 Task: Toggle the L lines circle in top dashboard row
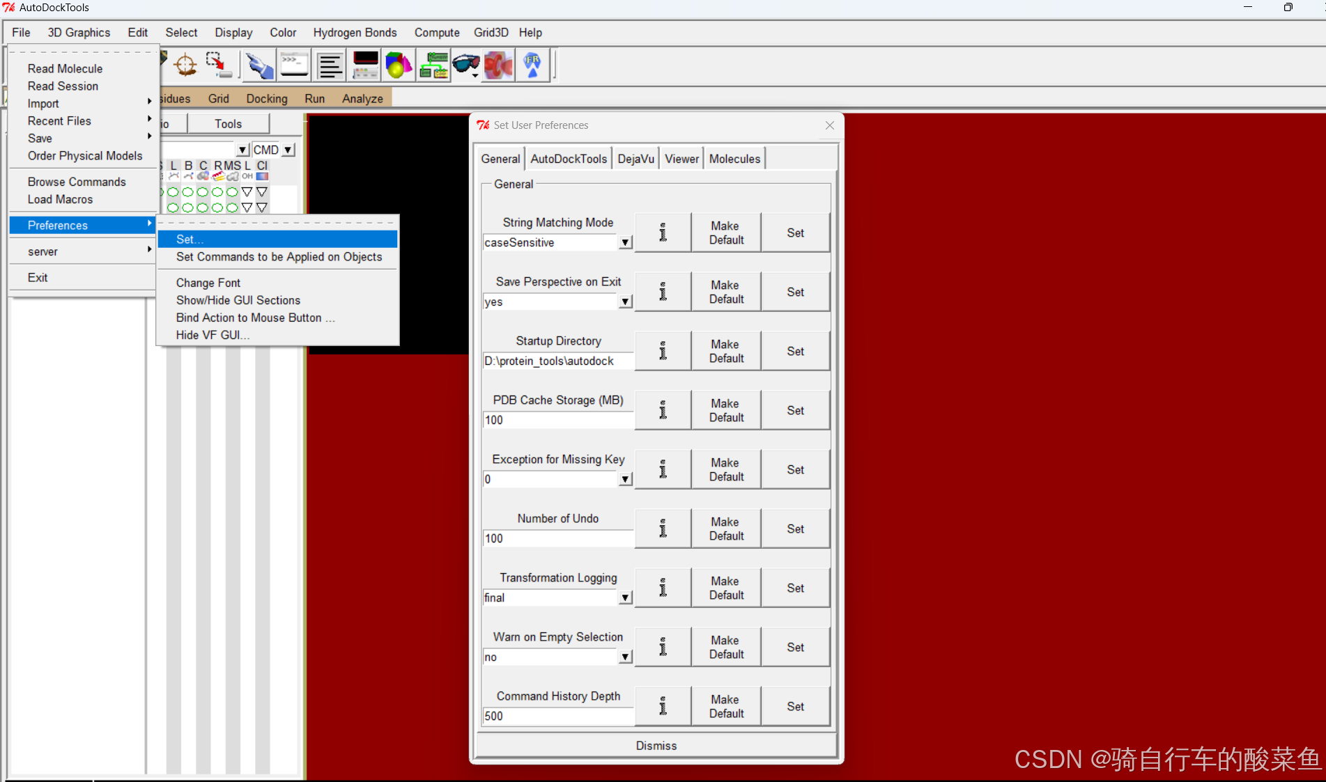click(x=173, y=192)
